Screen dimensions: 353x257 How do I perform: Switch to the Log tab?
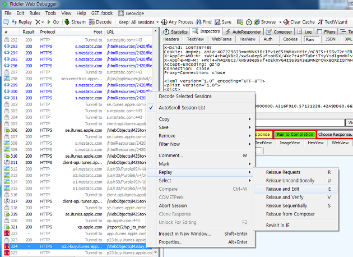(305, 32)
